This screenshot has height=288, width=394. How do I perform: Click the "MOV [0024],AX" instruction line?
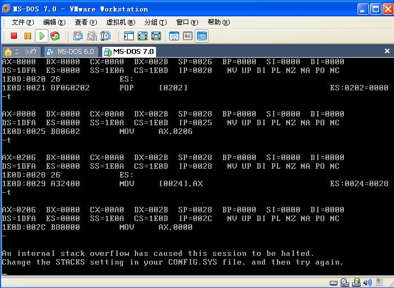(161, 183)
